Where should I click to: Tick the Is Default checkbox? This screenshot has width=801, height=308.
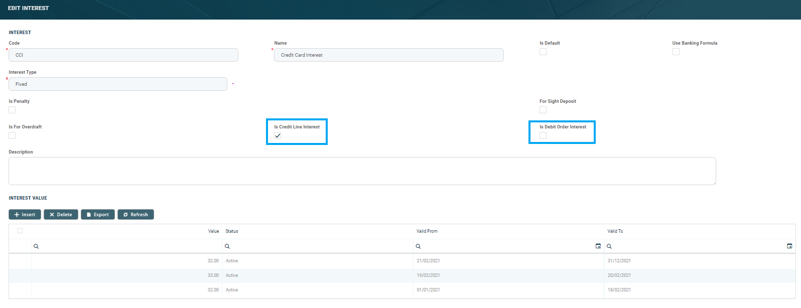coord(543,52)
